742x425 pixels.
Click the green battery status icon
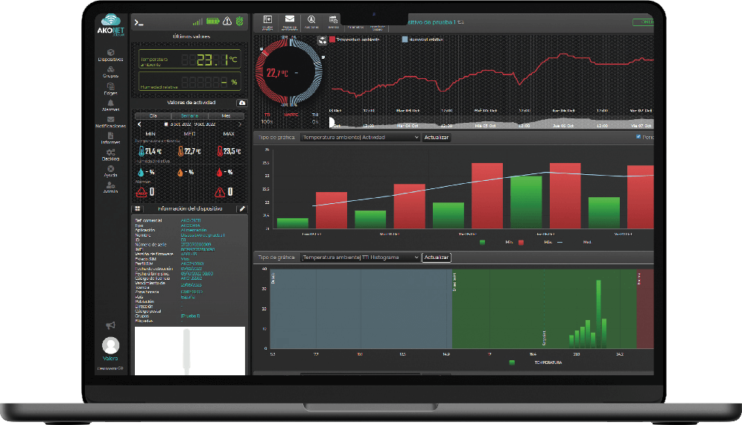(213, 22)
